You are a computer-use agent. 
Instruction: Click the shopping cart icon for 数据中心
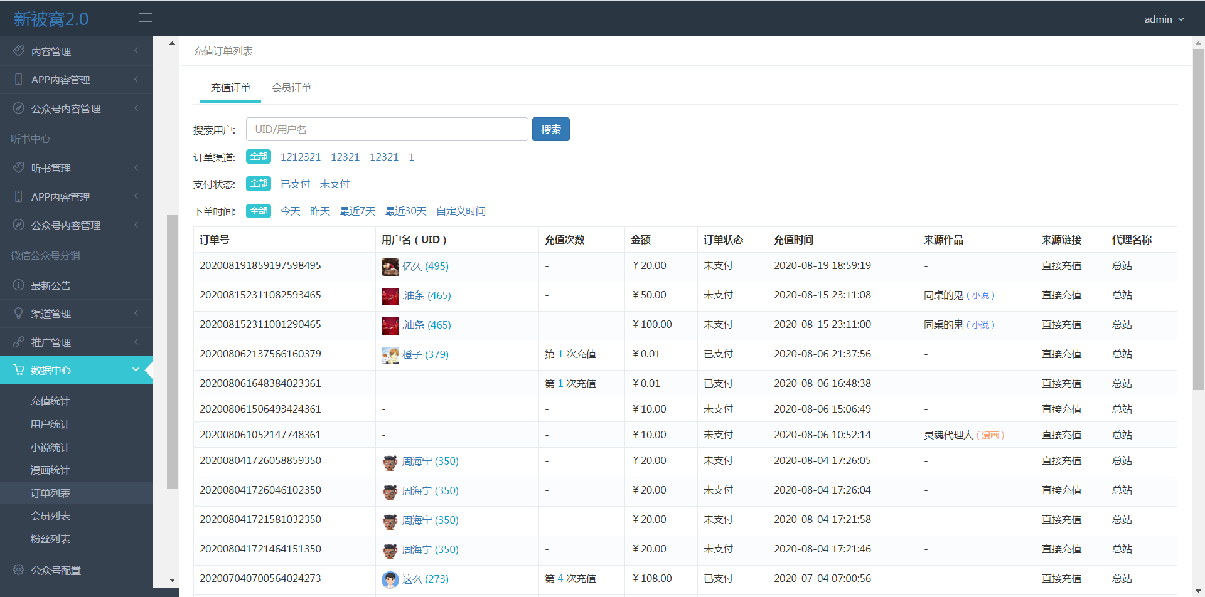click(19, 370)
